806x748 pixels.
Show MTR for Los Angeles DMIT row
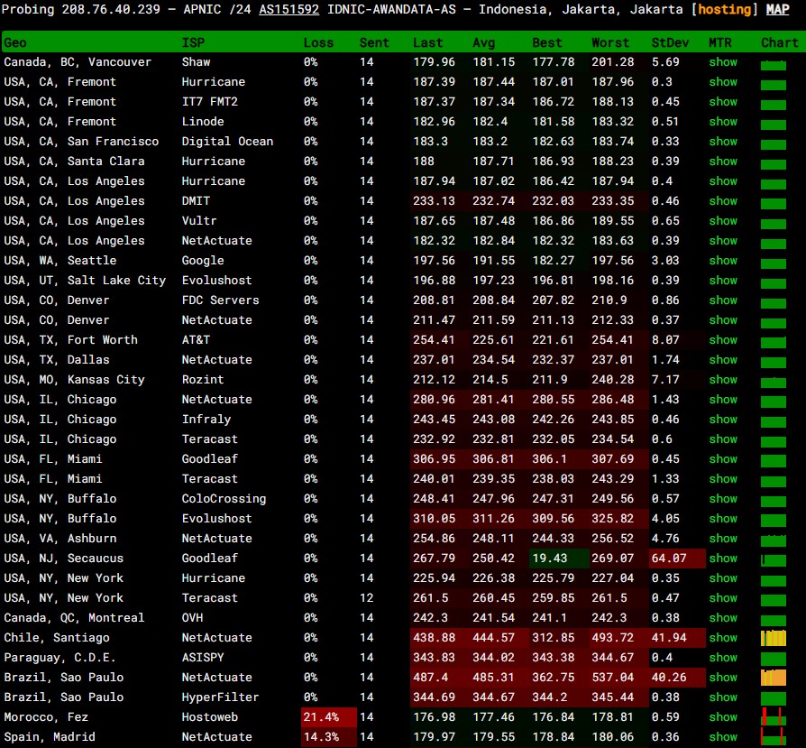[x=723, y=201]
